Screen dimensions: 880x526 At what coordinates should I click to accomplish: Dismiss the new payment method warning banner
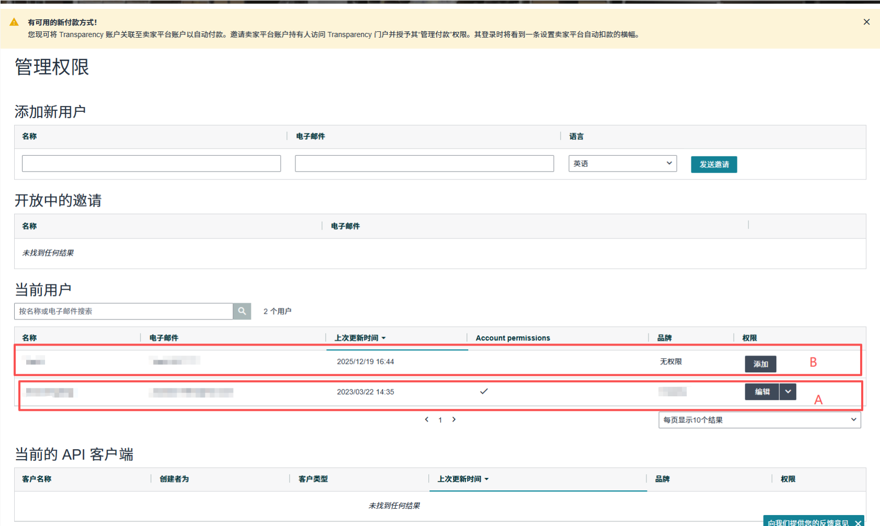click(x=866, y=22)
